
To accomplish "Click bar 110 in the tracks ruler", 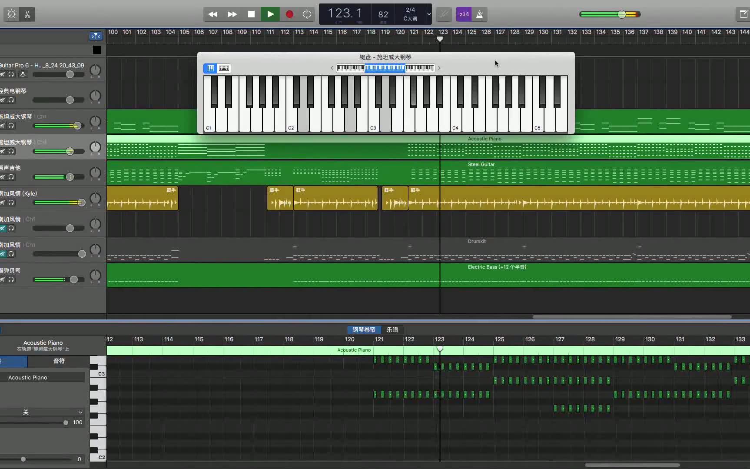I will [256, 32].
